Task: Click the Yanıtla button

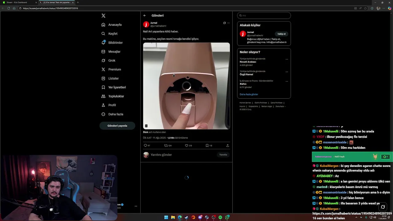Action: 223,155
